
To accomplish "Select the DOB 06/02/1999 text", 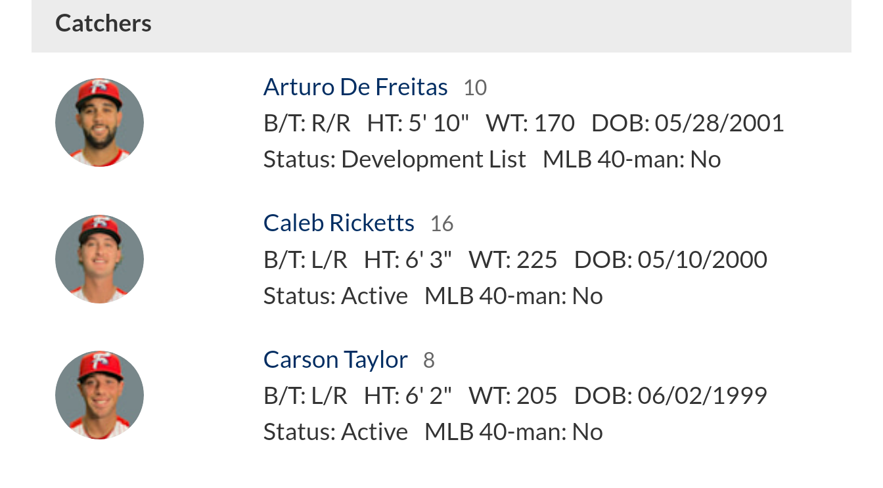I will point(671,395).
